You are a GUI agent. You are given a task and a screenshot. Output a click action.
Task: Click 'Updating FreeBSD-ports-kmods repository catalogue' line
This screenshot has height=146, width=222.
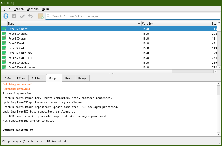pyautogui.click(x=44, y=102)
